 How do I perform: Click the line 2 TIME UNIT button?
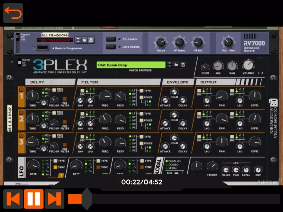pyautogui.click(x=54, y=113)
